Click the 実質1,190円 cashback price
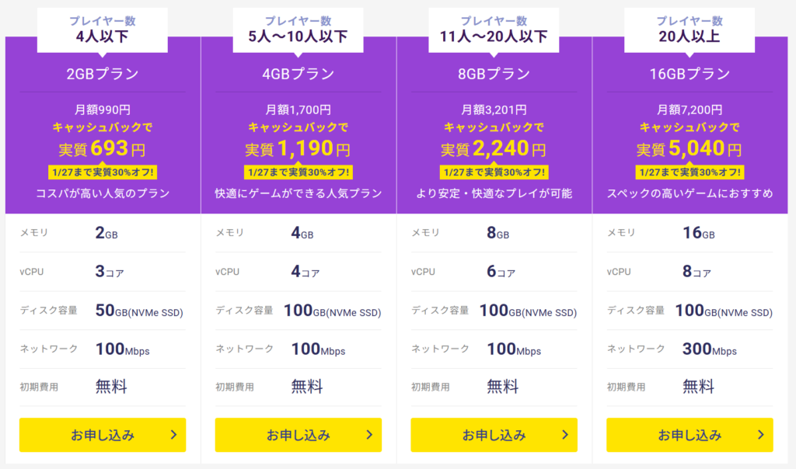The image size is (796, 469). [x=298, y=148]
